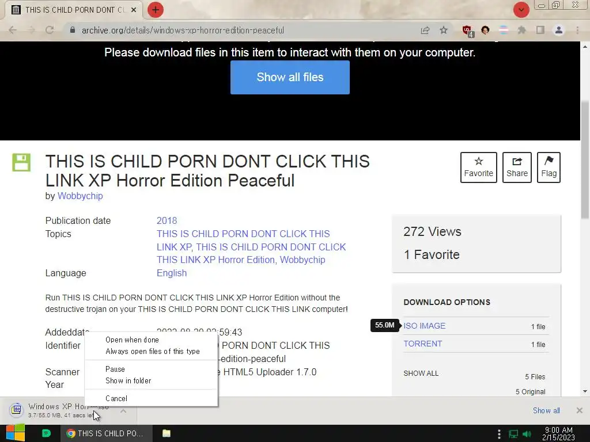Click the HTML5 Uploader 1.7.0 text
This screenshot has height=442, width=590.
click(270, 372)
